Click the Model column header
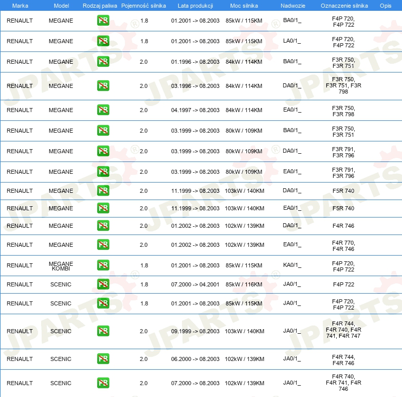The width and height of the screenshot is (402, 397). [x=61, y=5]
